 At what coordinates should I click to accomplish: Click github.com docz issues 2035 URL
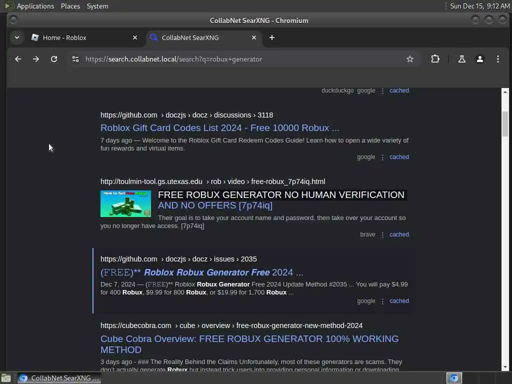(178, 259)
